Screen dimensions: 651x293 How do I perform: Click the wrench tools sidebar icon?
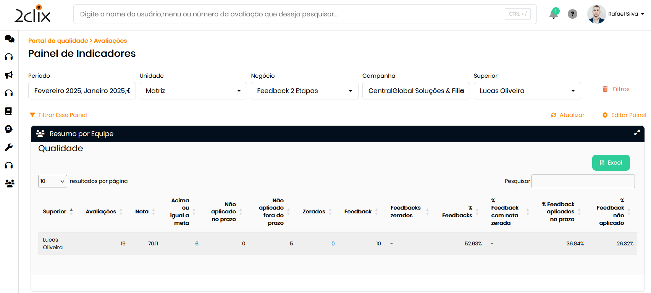[9, 147]
